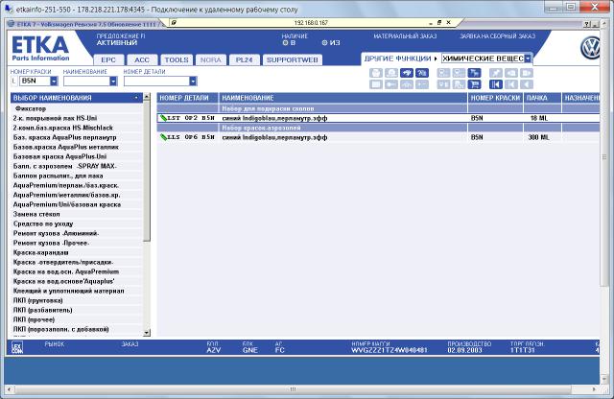This screenshot has width=614, height=399.
Task: Click ЗАЯВКА НА СБОРНЫЙ ЗАКАЗ header link
Action: (497, 36)
